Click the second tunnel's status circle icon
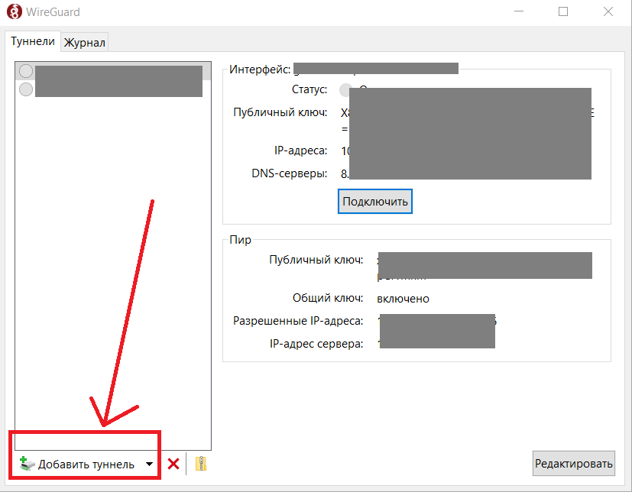This screenshot has height=492, width=632. (x=26, y=89)
